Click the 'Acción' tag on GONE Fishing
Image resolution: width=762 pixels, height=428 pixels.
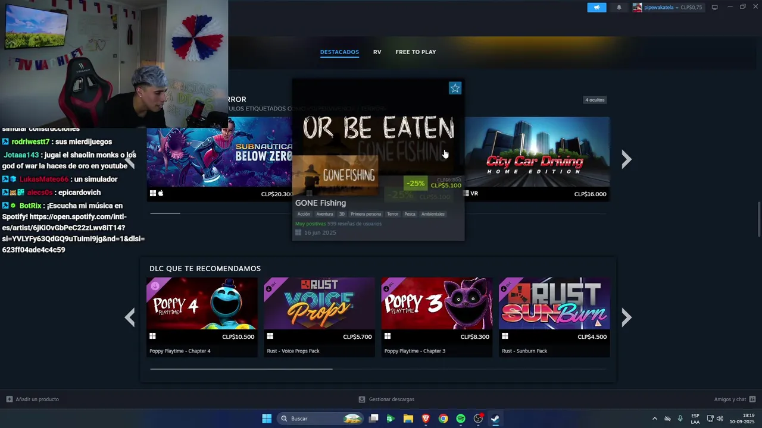click(x=304, y=214)
